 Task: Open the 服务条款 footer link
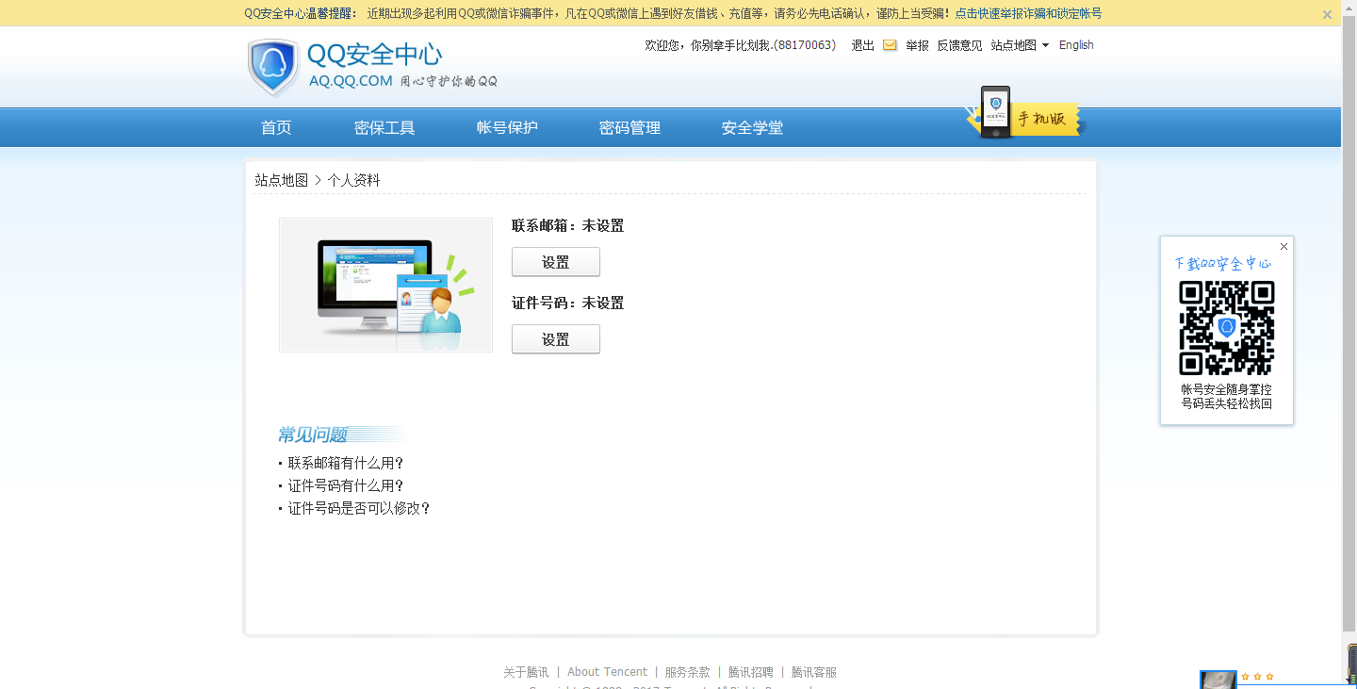coord(688,672)
